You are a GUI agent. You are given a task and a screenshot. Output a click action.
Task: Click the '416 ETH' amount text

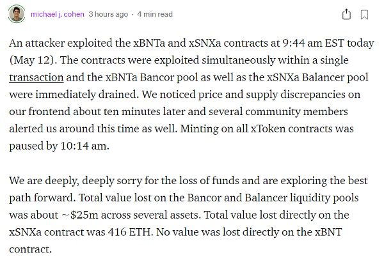(x=129, y=232)
